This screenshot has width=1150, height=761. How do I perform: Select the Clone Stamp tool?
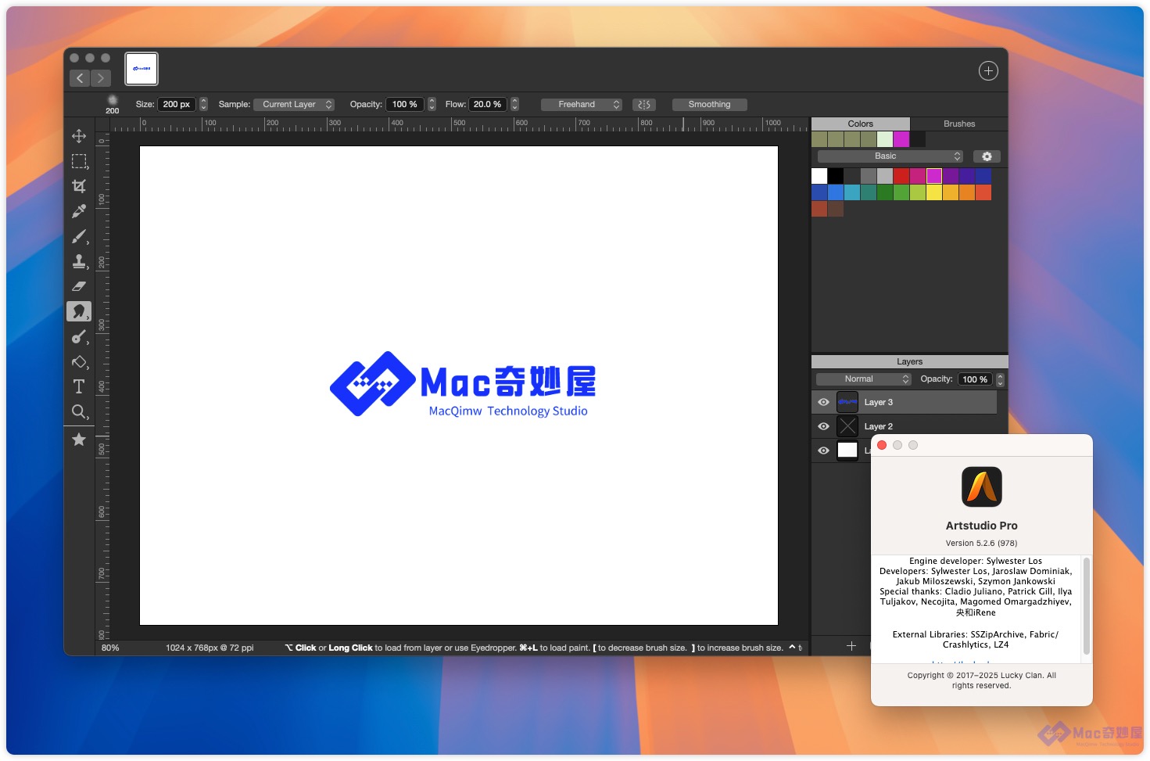tap(79, 261)
